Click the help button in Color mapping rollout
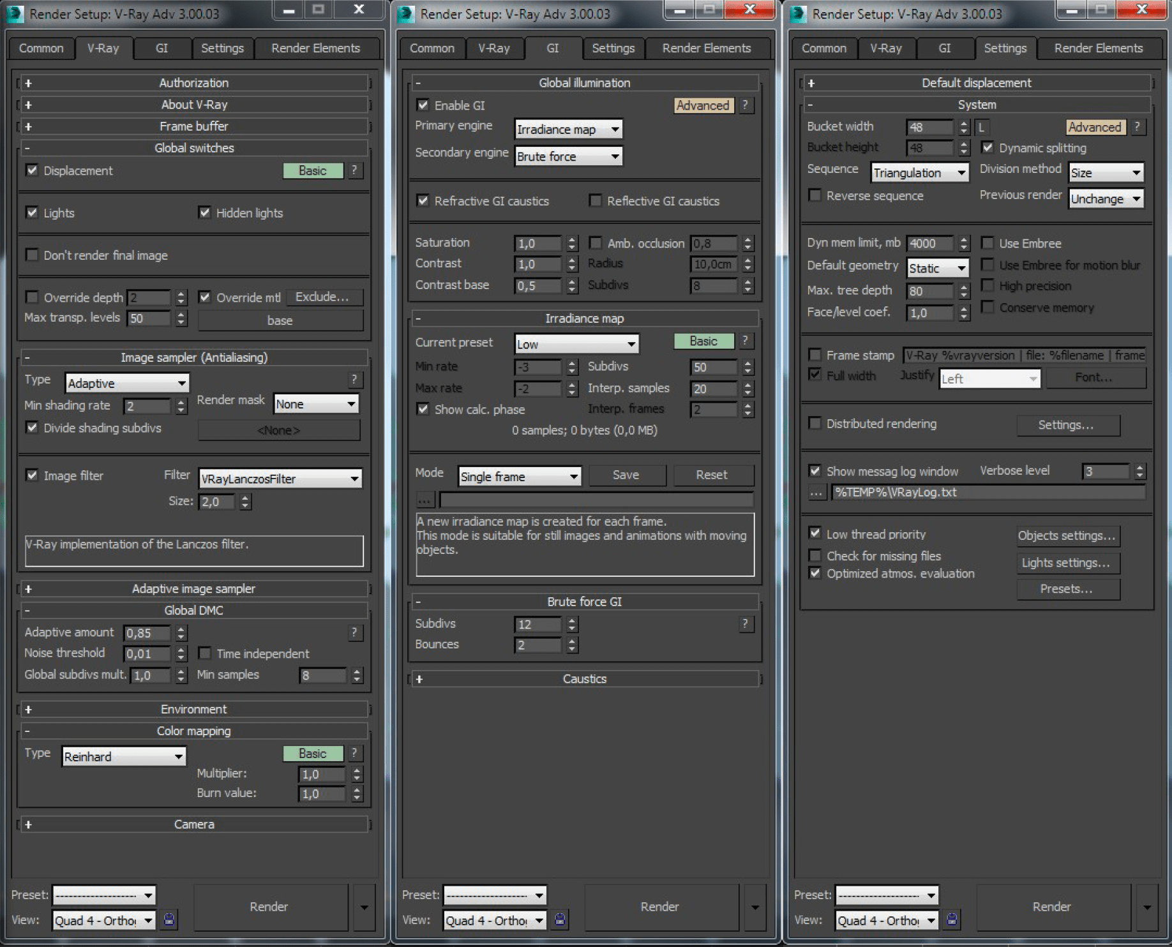The image size is (1172, 947). coord(354,754)
